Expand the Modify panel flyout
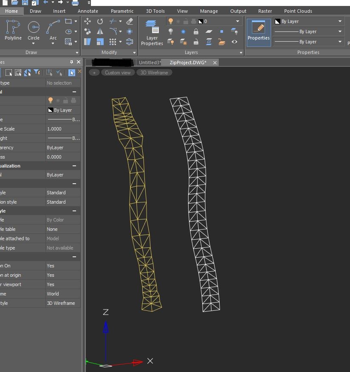350x372 pixels. pyautogui.click(x=134, y=53)
